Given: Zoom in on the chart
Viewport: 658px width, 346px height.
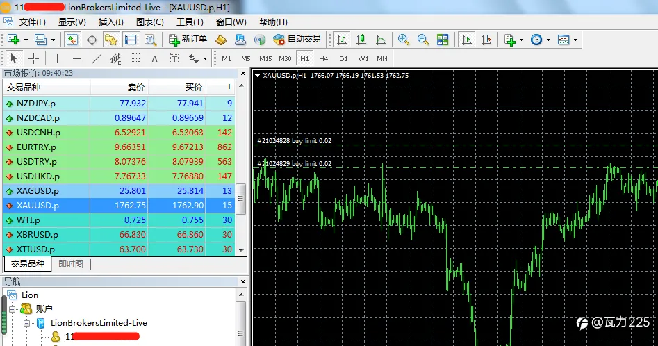Looking at the screenshot, I should point(403,40).
